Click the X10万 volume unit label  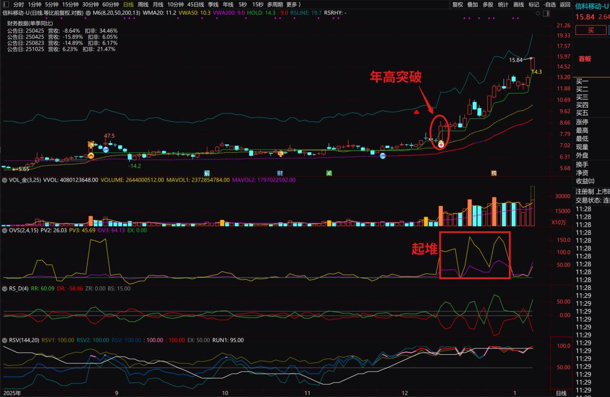point(559,223)
